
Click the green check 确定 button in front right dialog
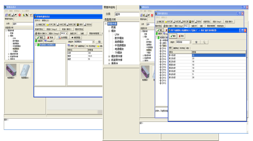click(x=173, y=36)
